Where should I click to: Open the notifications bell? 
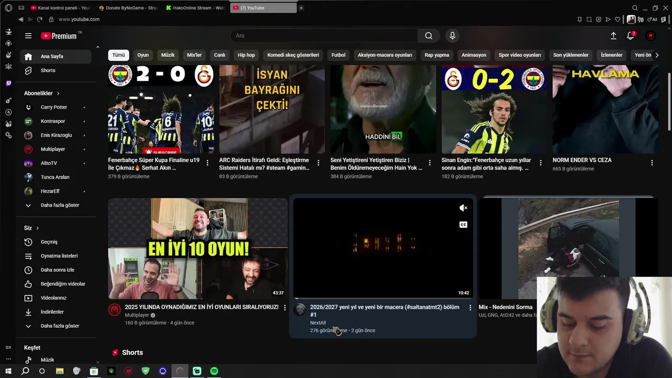(631, 36)
